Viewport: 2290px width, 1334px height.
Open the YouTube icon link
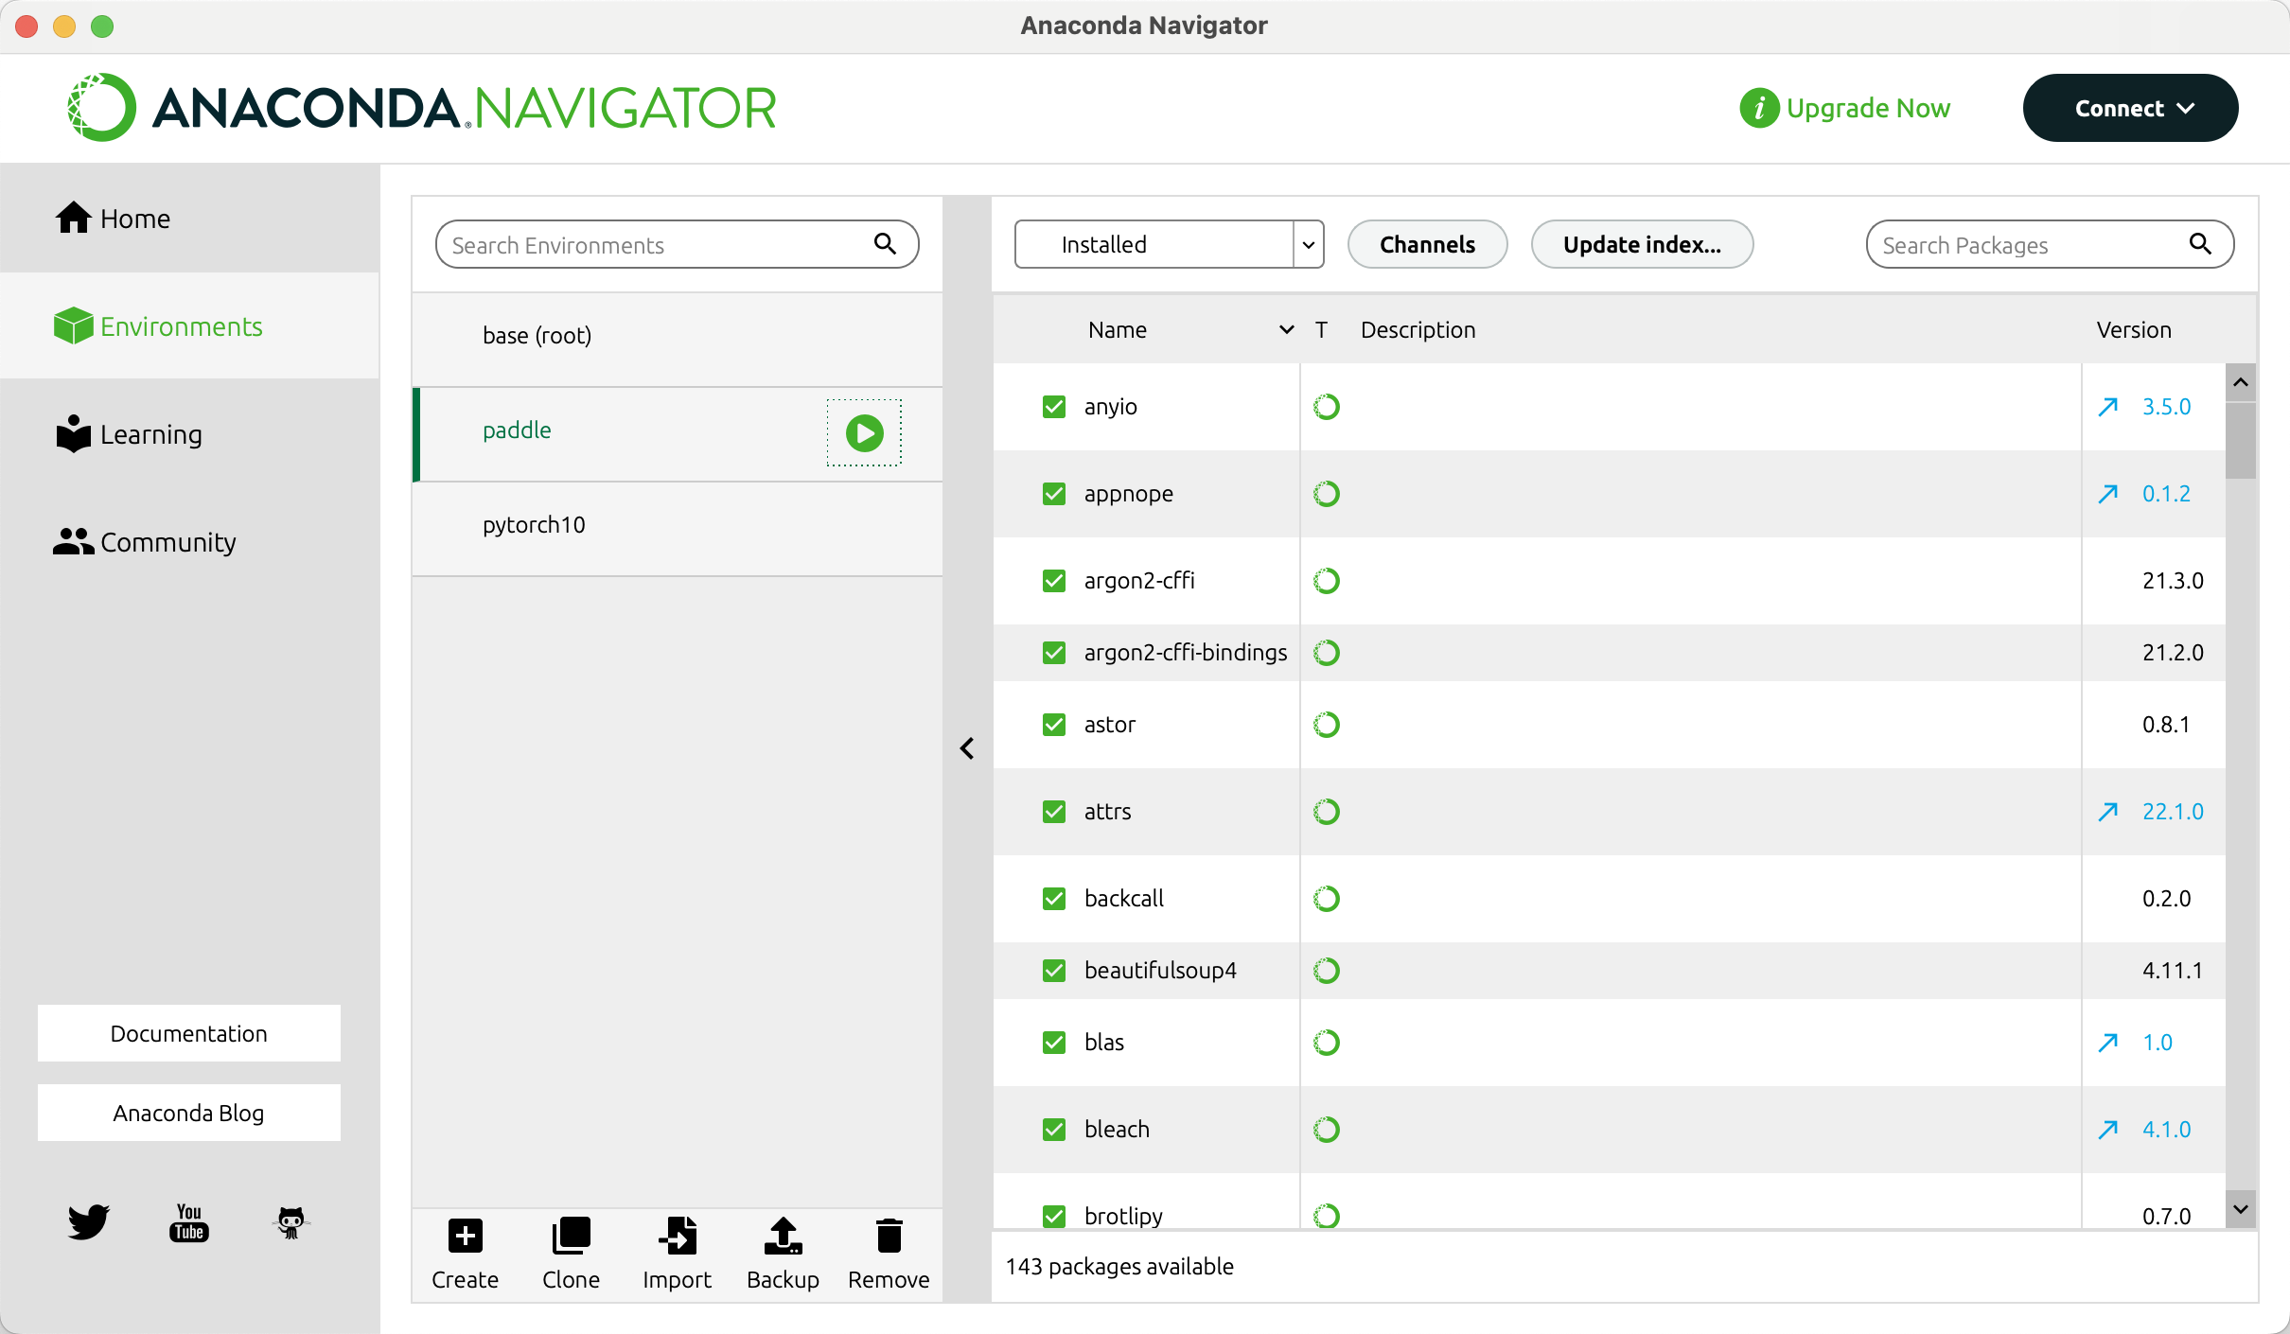click(189, 1221)
